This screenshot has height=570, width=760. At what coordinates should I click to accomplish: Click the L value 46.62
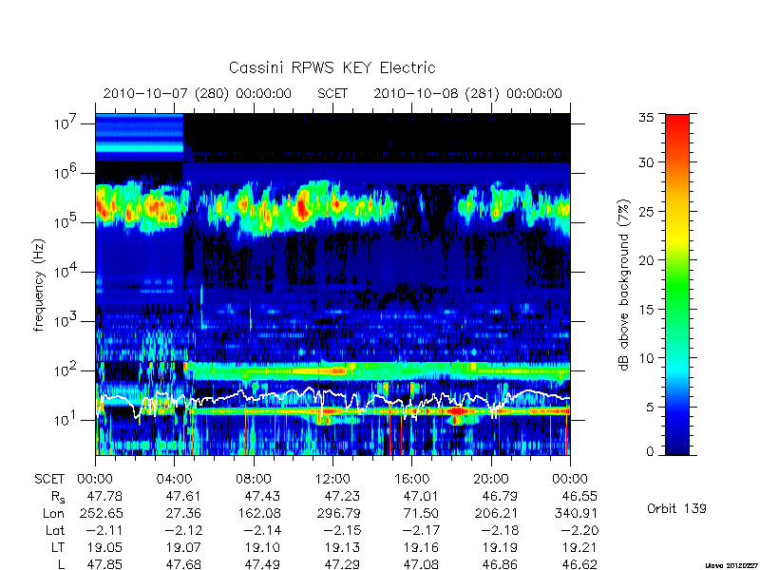[579, 564]
